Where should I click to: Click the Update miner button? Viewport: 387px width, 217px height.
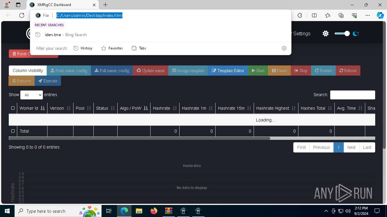(x=151, y=71)
